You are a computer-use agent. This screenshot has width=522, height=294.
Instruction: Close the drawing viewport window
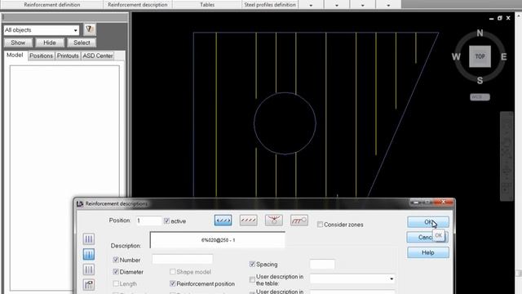tap(508, 18)
